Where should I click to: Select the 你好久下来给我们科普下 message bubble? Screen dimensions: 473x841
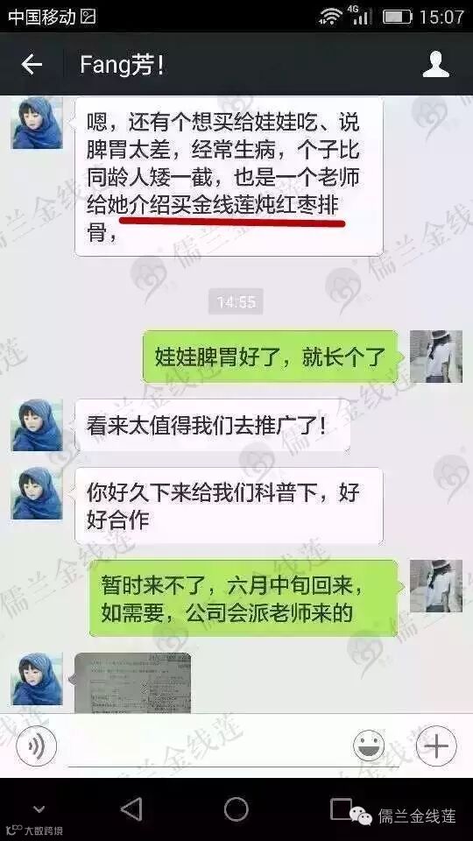229,505
